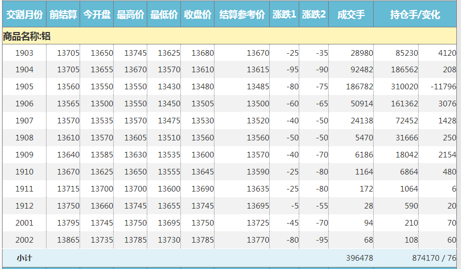Select the 涨跌1 column header
The height and width of the screenshot is (269, 461).
click(284, 14)
